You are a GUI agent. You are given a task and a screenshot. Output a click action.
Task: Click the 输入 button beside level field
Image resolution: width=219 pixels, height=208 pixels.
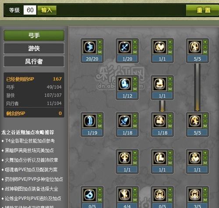tap(47, 10)
